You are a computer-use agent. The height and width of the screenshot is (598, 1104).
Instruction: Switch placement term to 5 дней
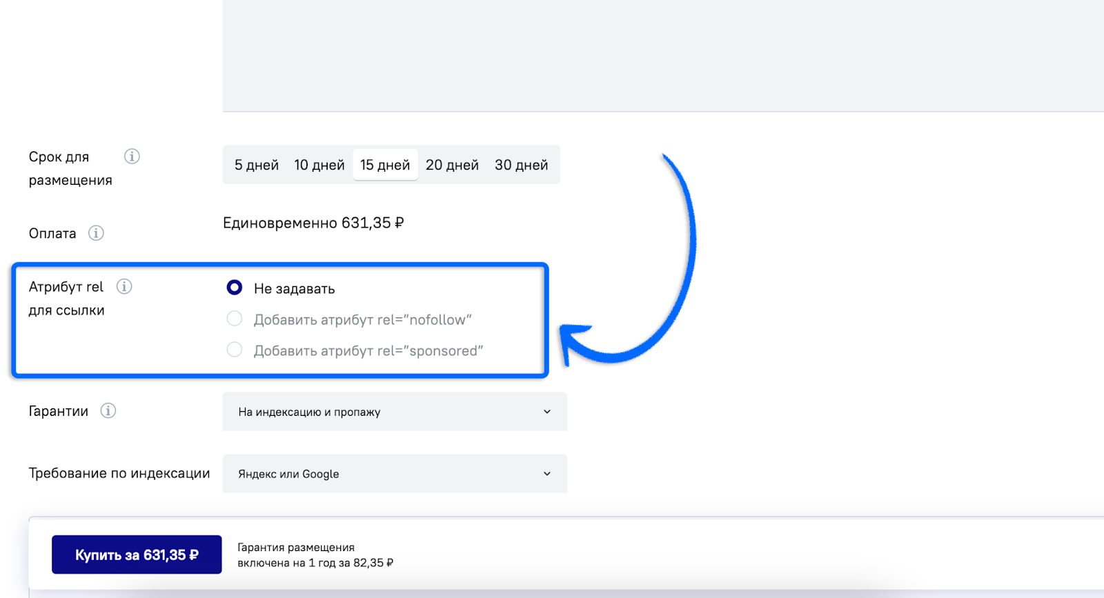click(257, 165)
